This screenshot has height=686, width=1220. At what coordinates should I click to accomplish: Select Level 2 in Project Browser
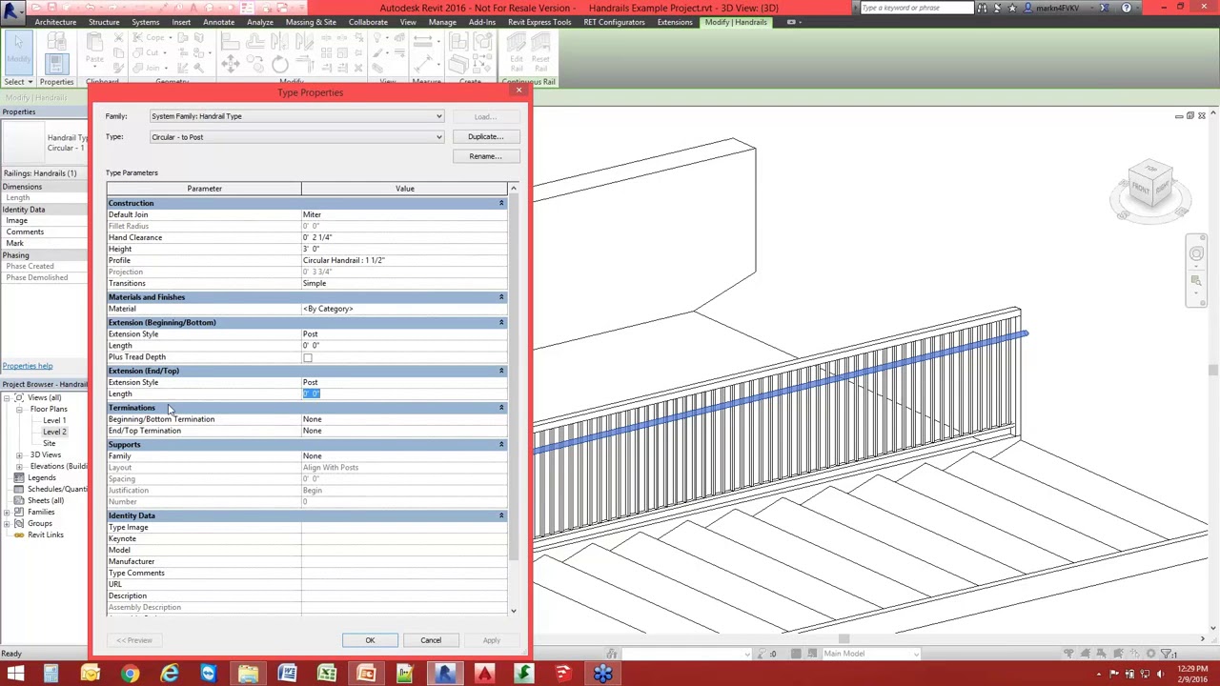[54, 432]
